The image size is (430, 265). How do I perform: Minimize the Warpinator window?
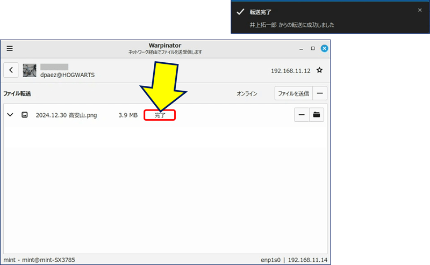301,49
